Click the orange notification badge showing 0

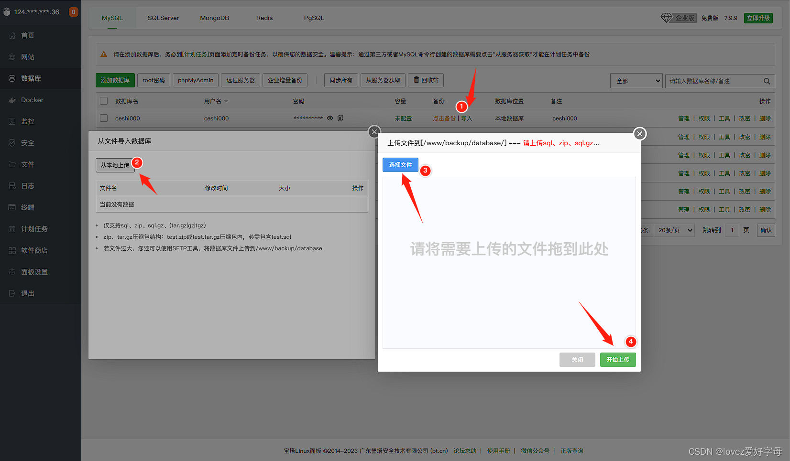pos(73,12)
